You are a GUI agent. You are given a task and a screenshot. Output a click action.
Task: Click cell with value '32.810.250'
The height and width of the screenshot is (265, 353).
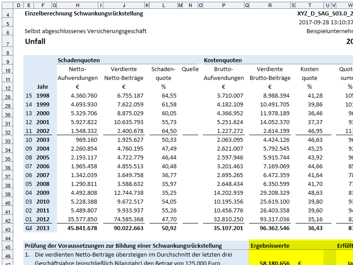pos(228,219)
